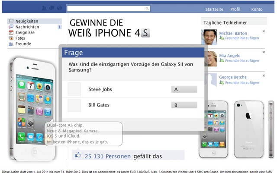The height and width of the screenshot is (173, 277).
Task: Click the Ereignisse calendar icon
Action: 11,32
